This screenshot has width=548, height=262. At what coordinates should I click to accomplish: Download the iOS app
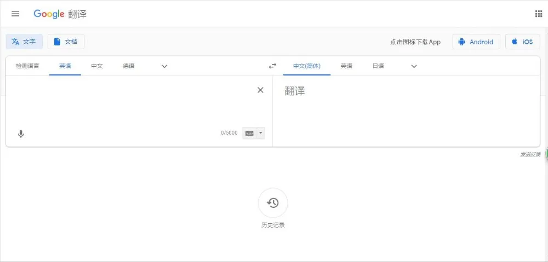click(522, 42)
